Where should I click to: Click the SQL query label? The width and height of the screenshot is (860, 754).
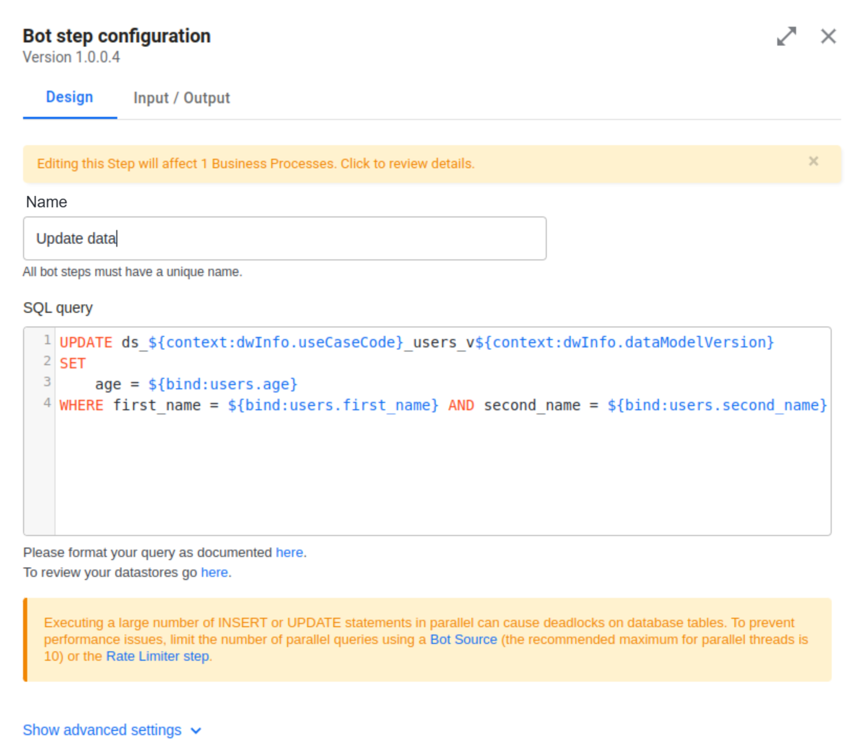tap(58, 308)
